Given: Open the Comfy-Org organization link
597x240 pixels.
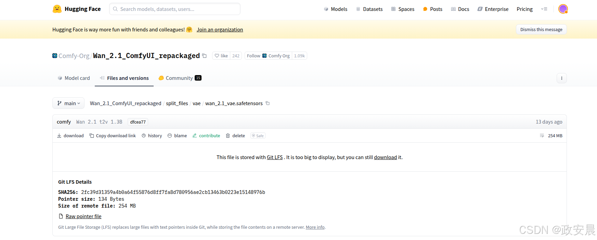Looking at the screenshot, I should 74,56.
